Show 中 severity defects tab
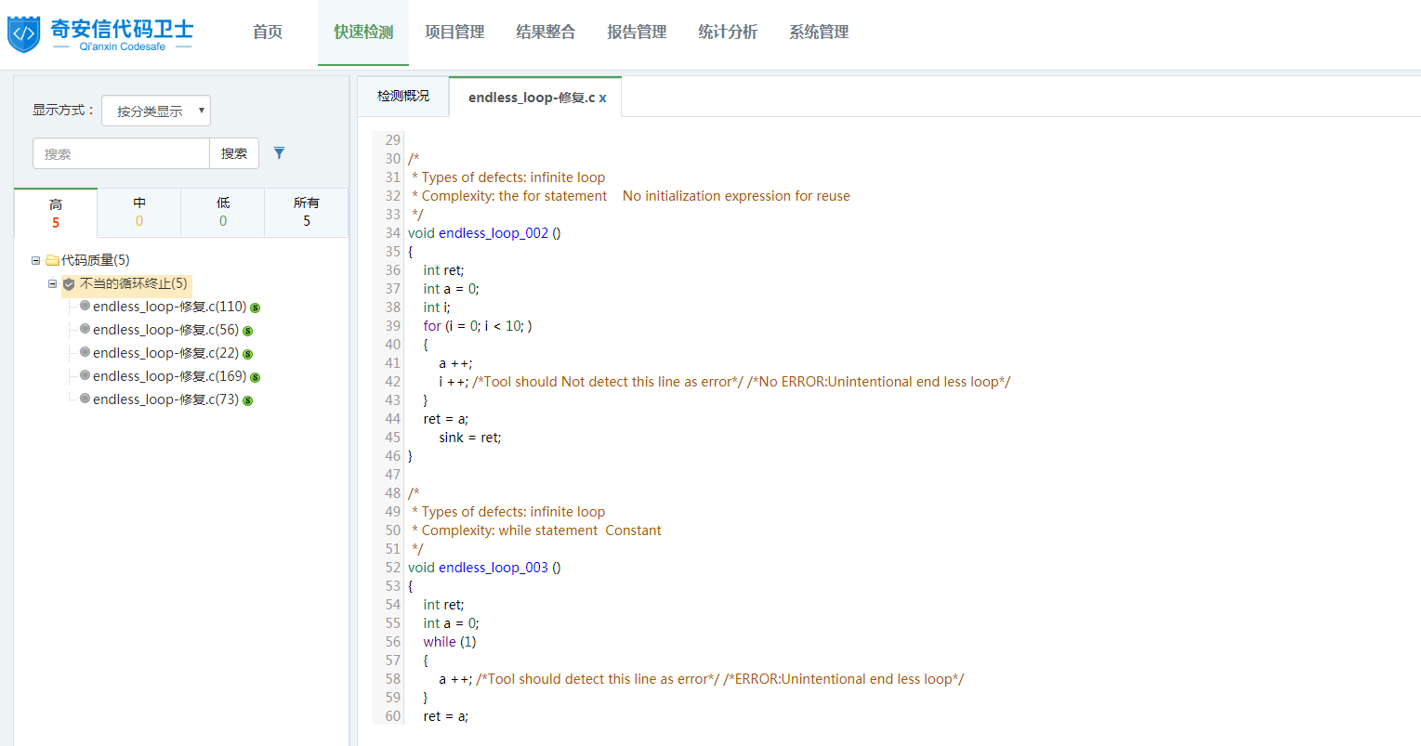This screenshot has height=746, width=1421. pyautogui.click(x=139, y=213)
